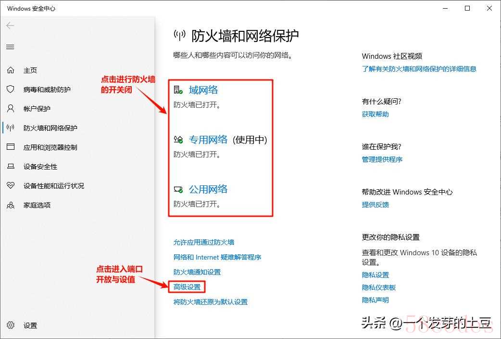Maximize the Windows 安全中心 window
501x339 pixels.
(467, 8)
